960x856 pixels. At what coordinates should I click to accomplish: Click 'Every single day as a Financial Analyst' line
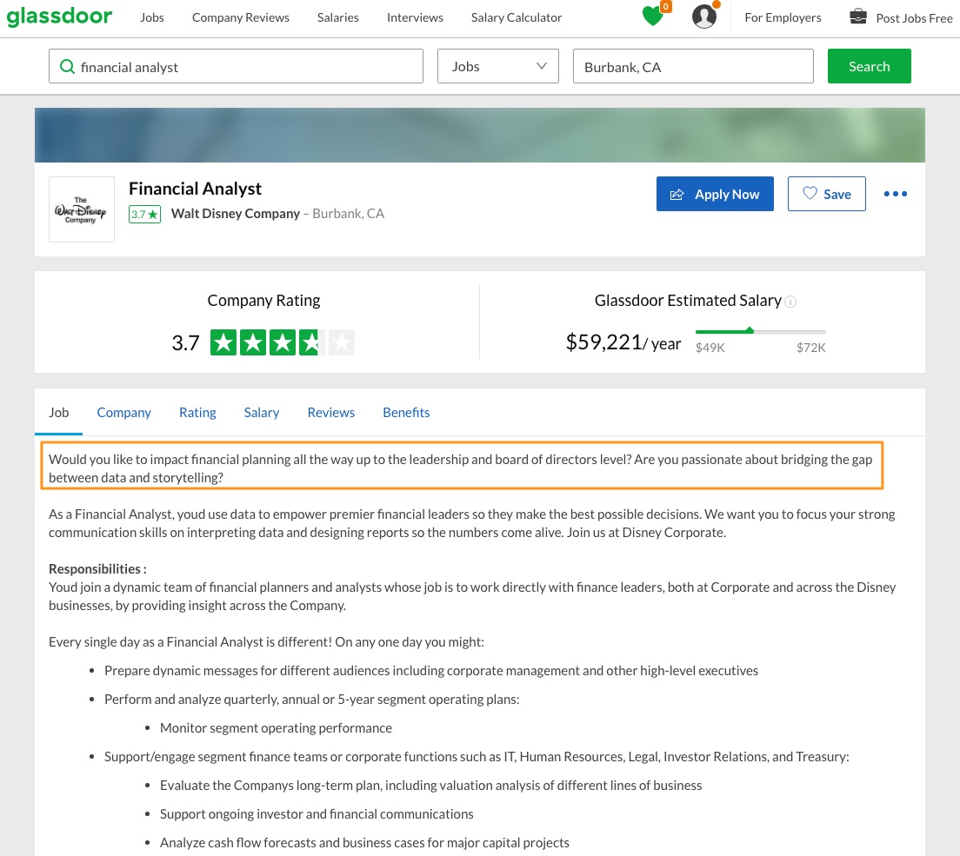266,642
